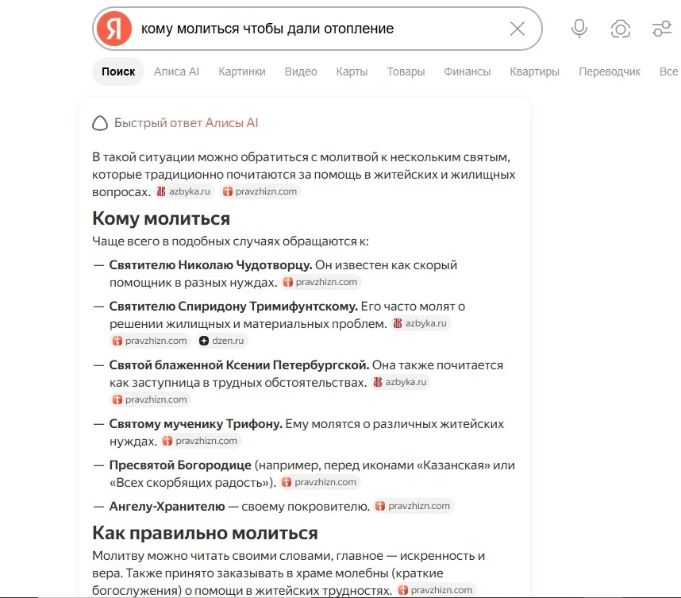681x598 pixels.
Task: Open the Карты tab
Action: click(352, 71)
